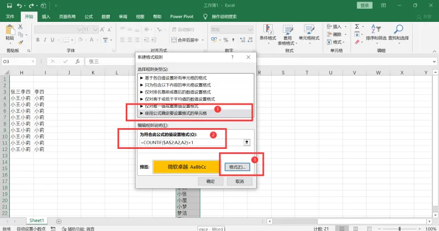This screenshot has height=231, width=439.
Task: Click the percent style icon
Action: click(x=226, y=40)
